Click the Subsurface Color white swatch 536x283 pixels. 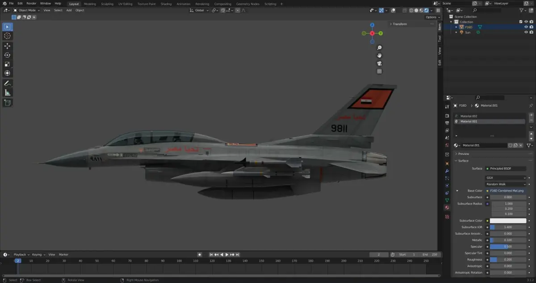(508, 221)
